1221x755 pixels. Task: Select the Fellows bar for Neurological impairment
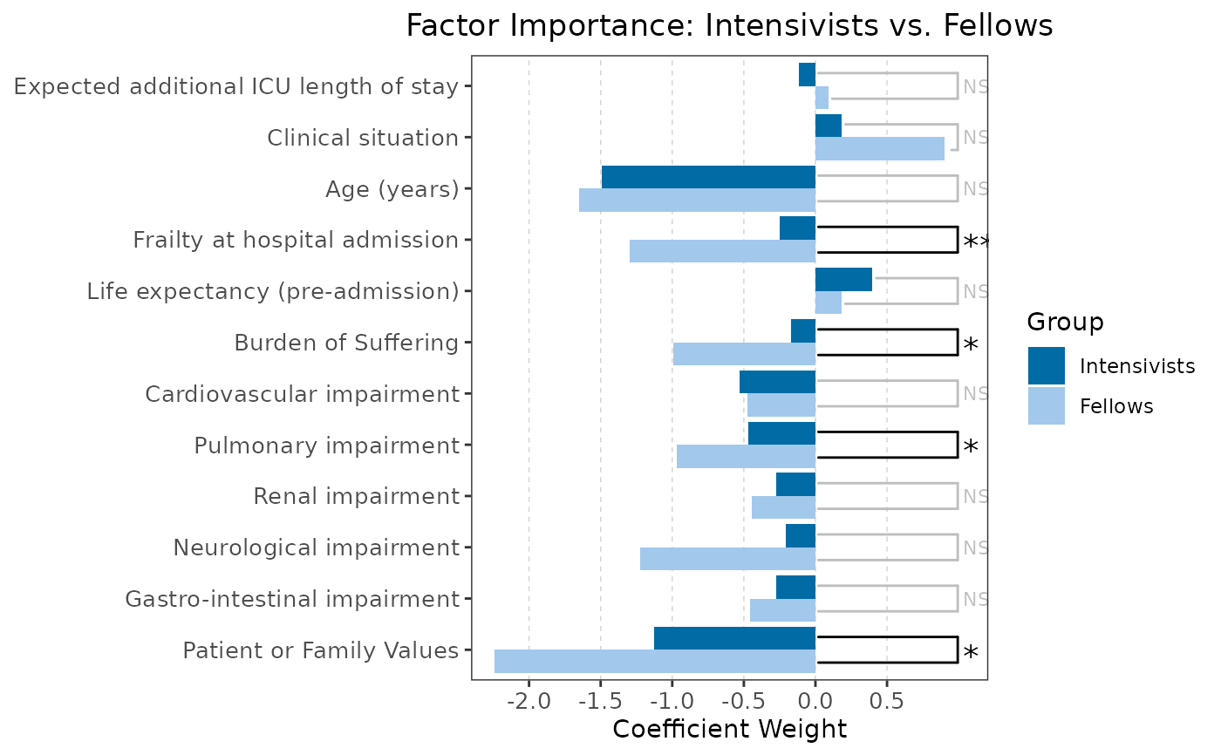coord(727,559)
